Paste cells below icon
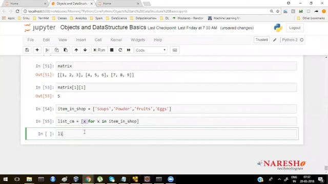The image size is (328, 184). click(x=66, y=50)
